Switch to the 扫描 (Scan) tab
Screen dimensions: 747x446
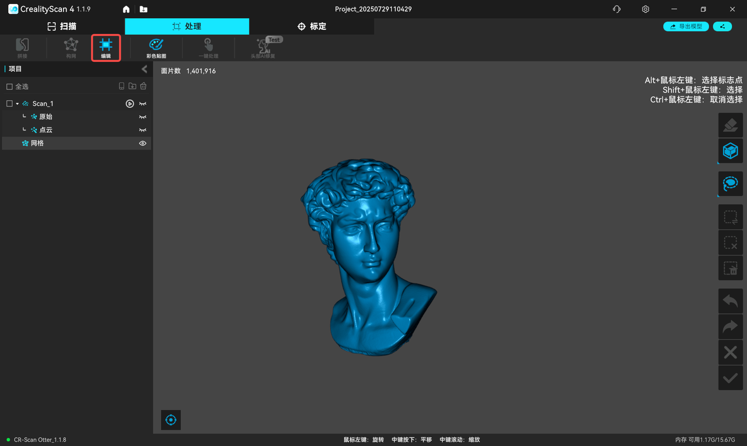tap(62, 26)
